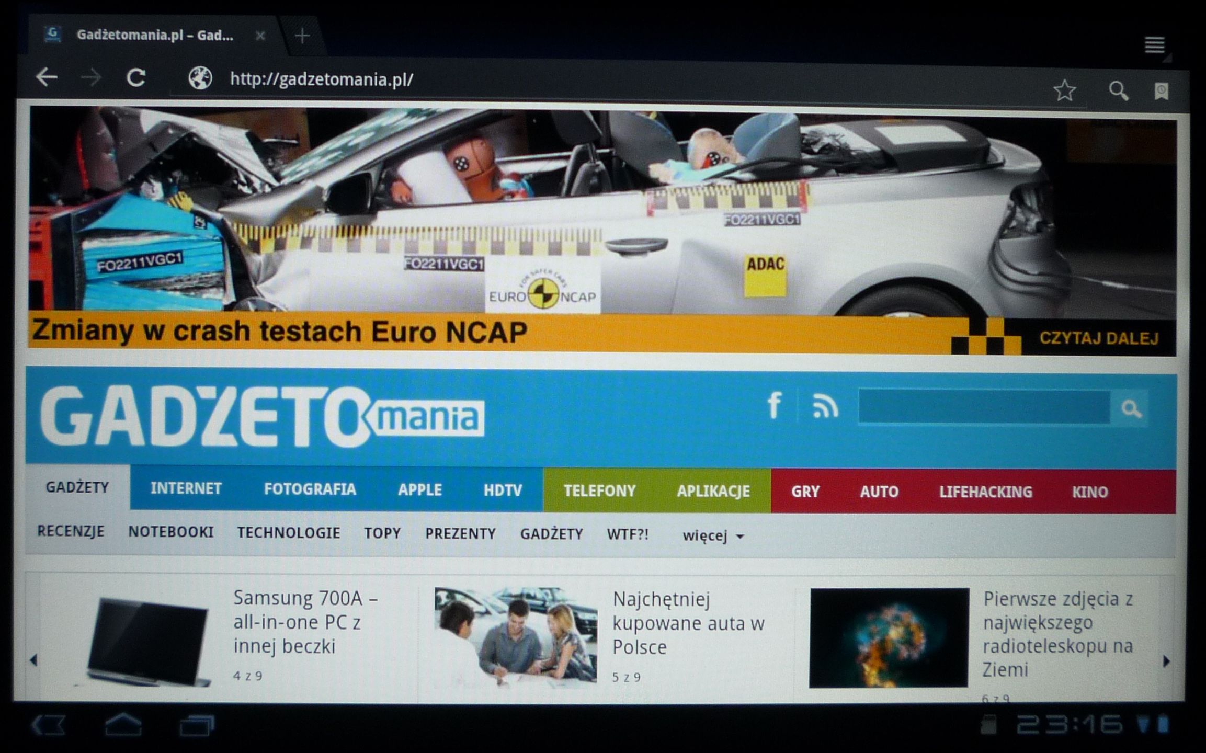1206x753 pixels.
Task: Go to NOTEBOOKI submenu
Action: click(171, 532)
